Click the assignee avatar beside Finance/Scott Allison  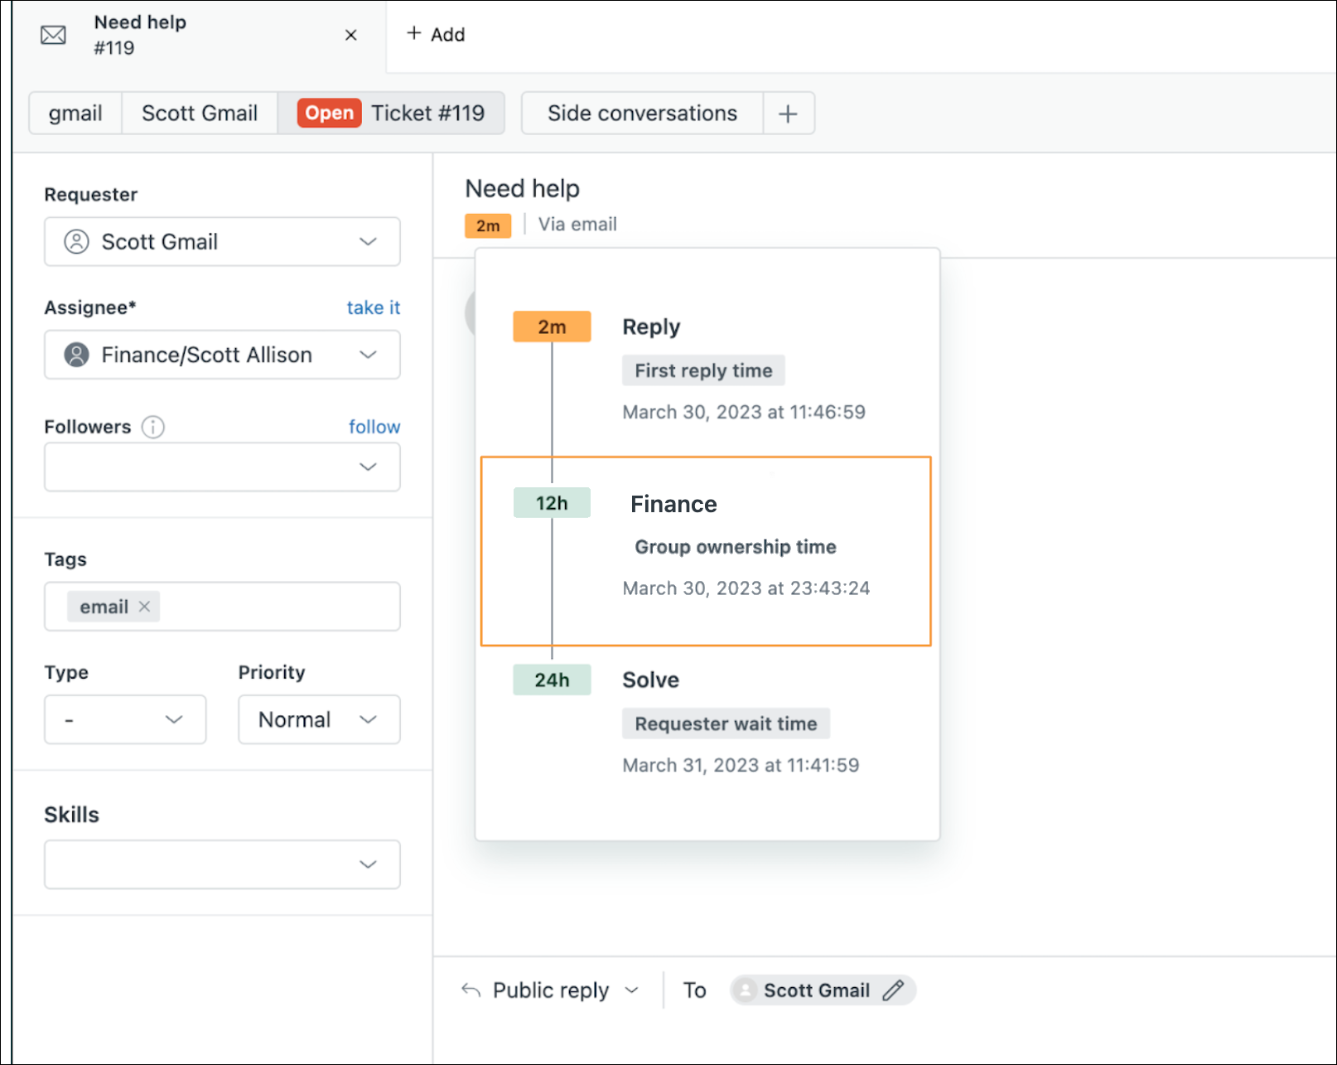[76, 355]
